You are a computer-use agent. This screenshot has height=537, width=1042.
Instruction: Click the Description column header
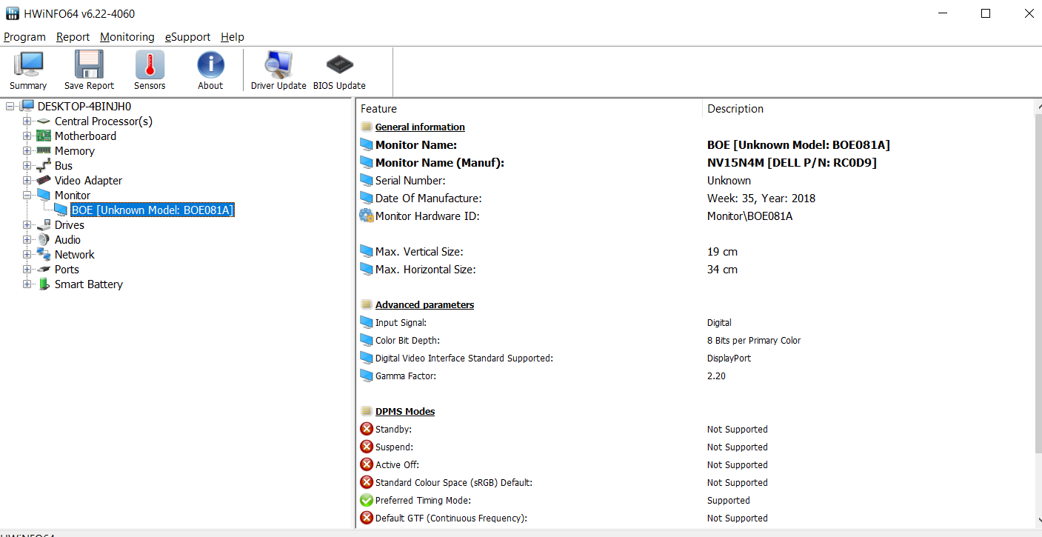(x=735, y=109)
